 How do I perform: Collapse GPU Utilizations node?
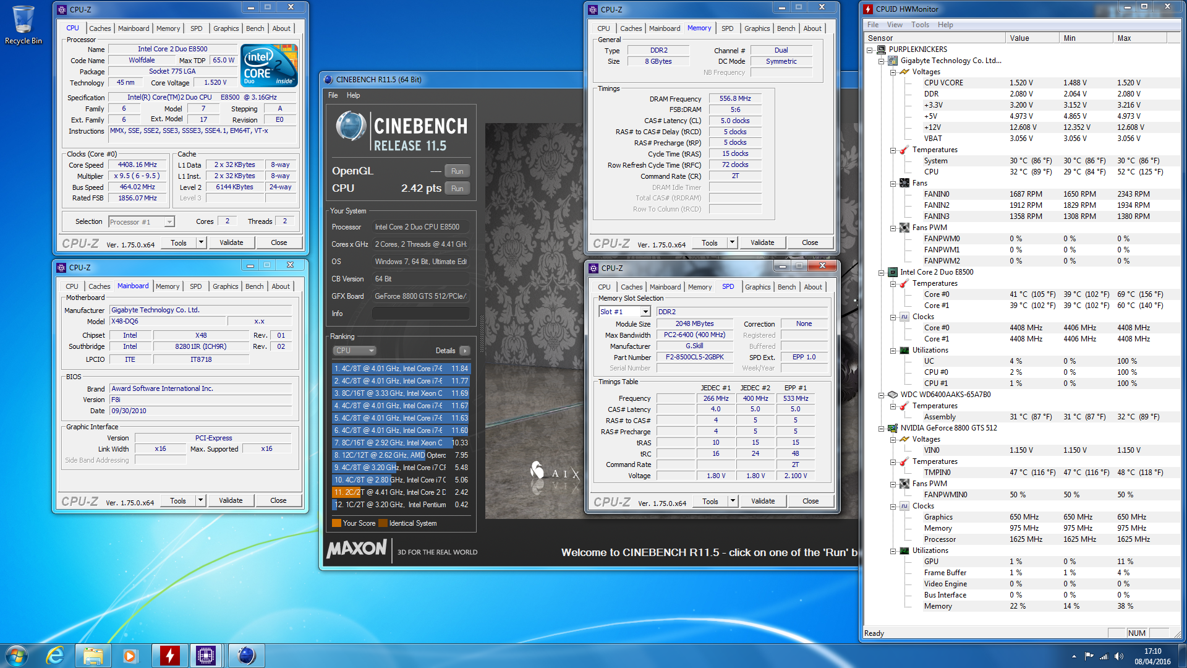pyautogui.click(x=893, y=550)
